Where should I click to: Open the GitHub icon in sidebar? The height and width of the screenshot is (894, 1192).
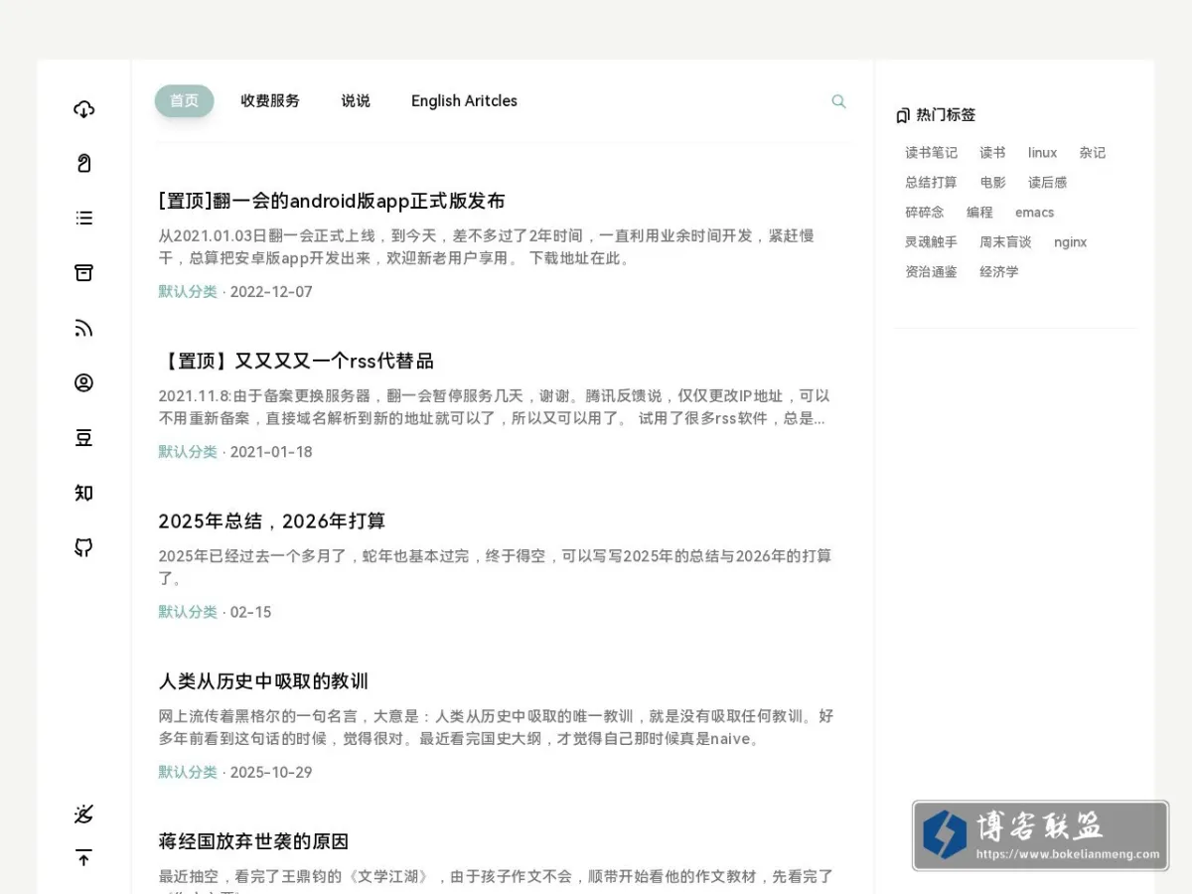(x=83, y=547)
